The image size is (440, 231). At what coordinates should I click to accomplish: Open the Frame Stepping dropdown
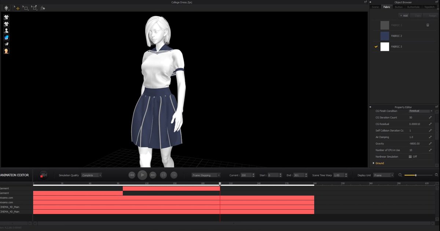point(205,175)
